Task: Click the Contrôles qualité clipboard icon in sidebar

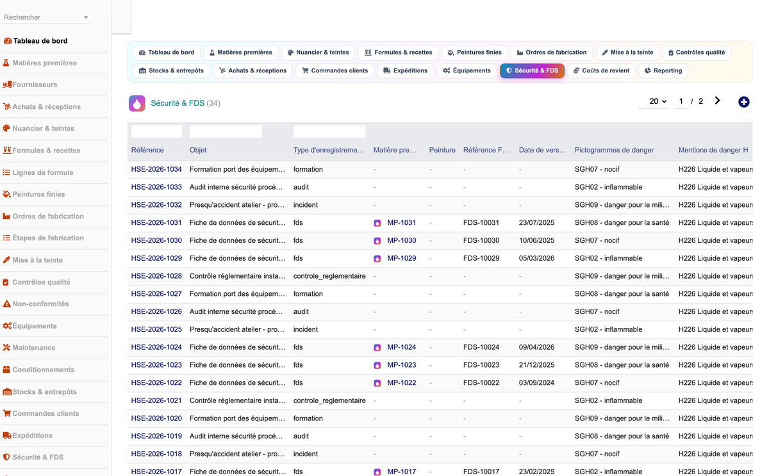Action: [6, 282]
